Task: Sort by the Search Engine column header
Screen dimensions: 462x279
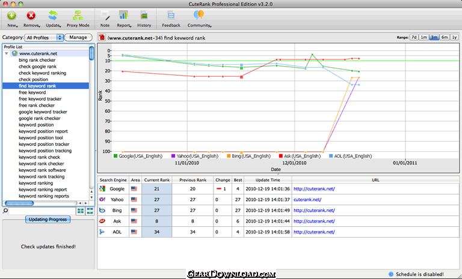Action: pos(113,180)
